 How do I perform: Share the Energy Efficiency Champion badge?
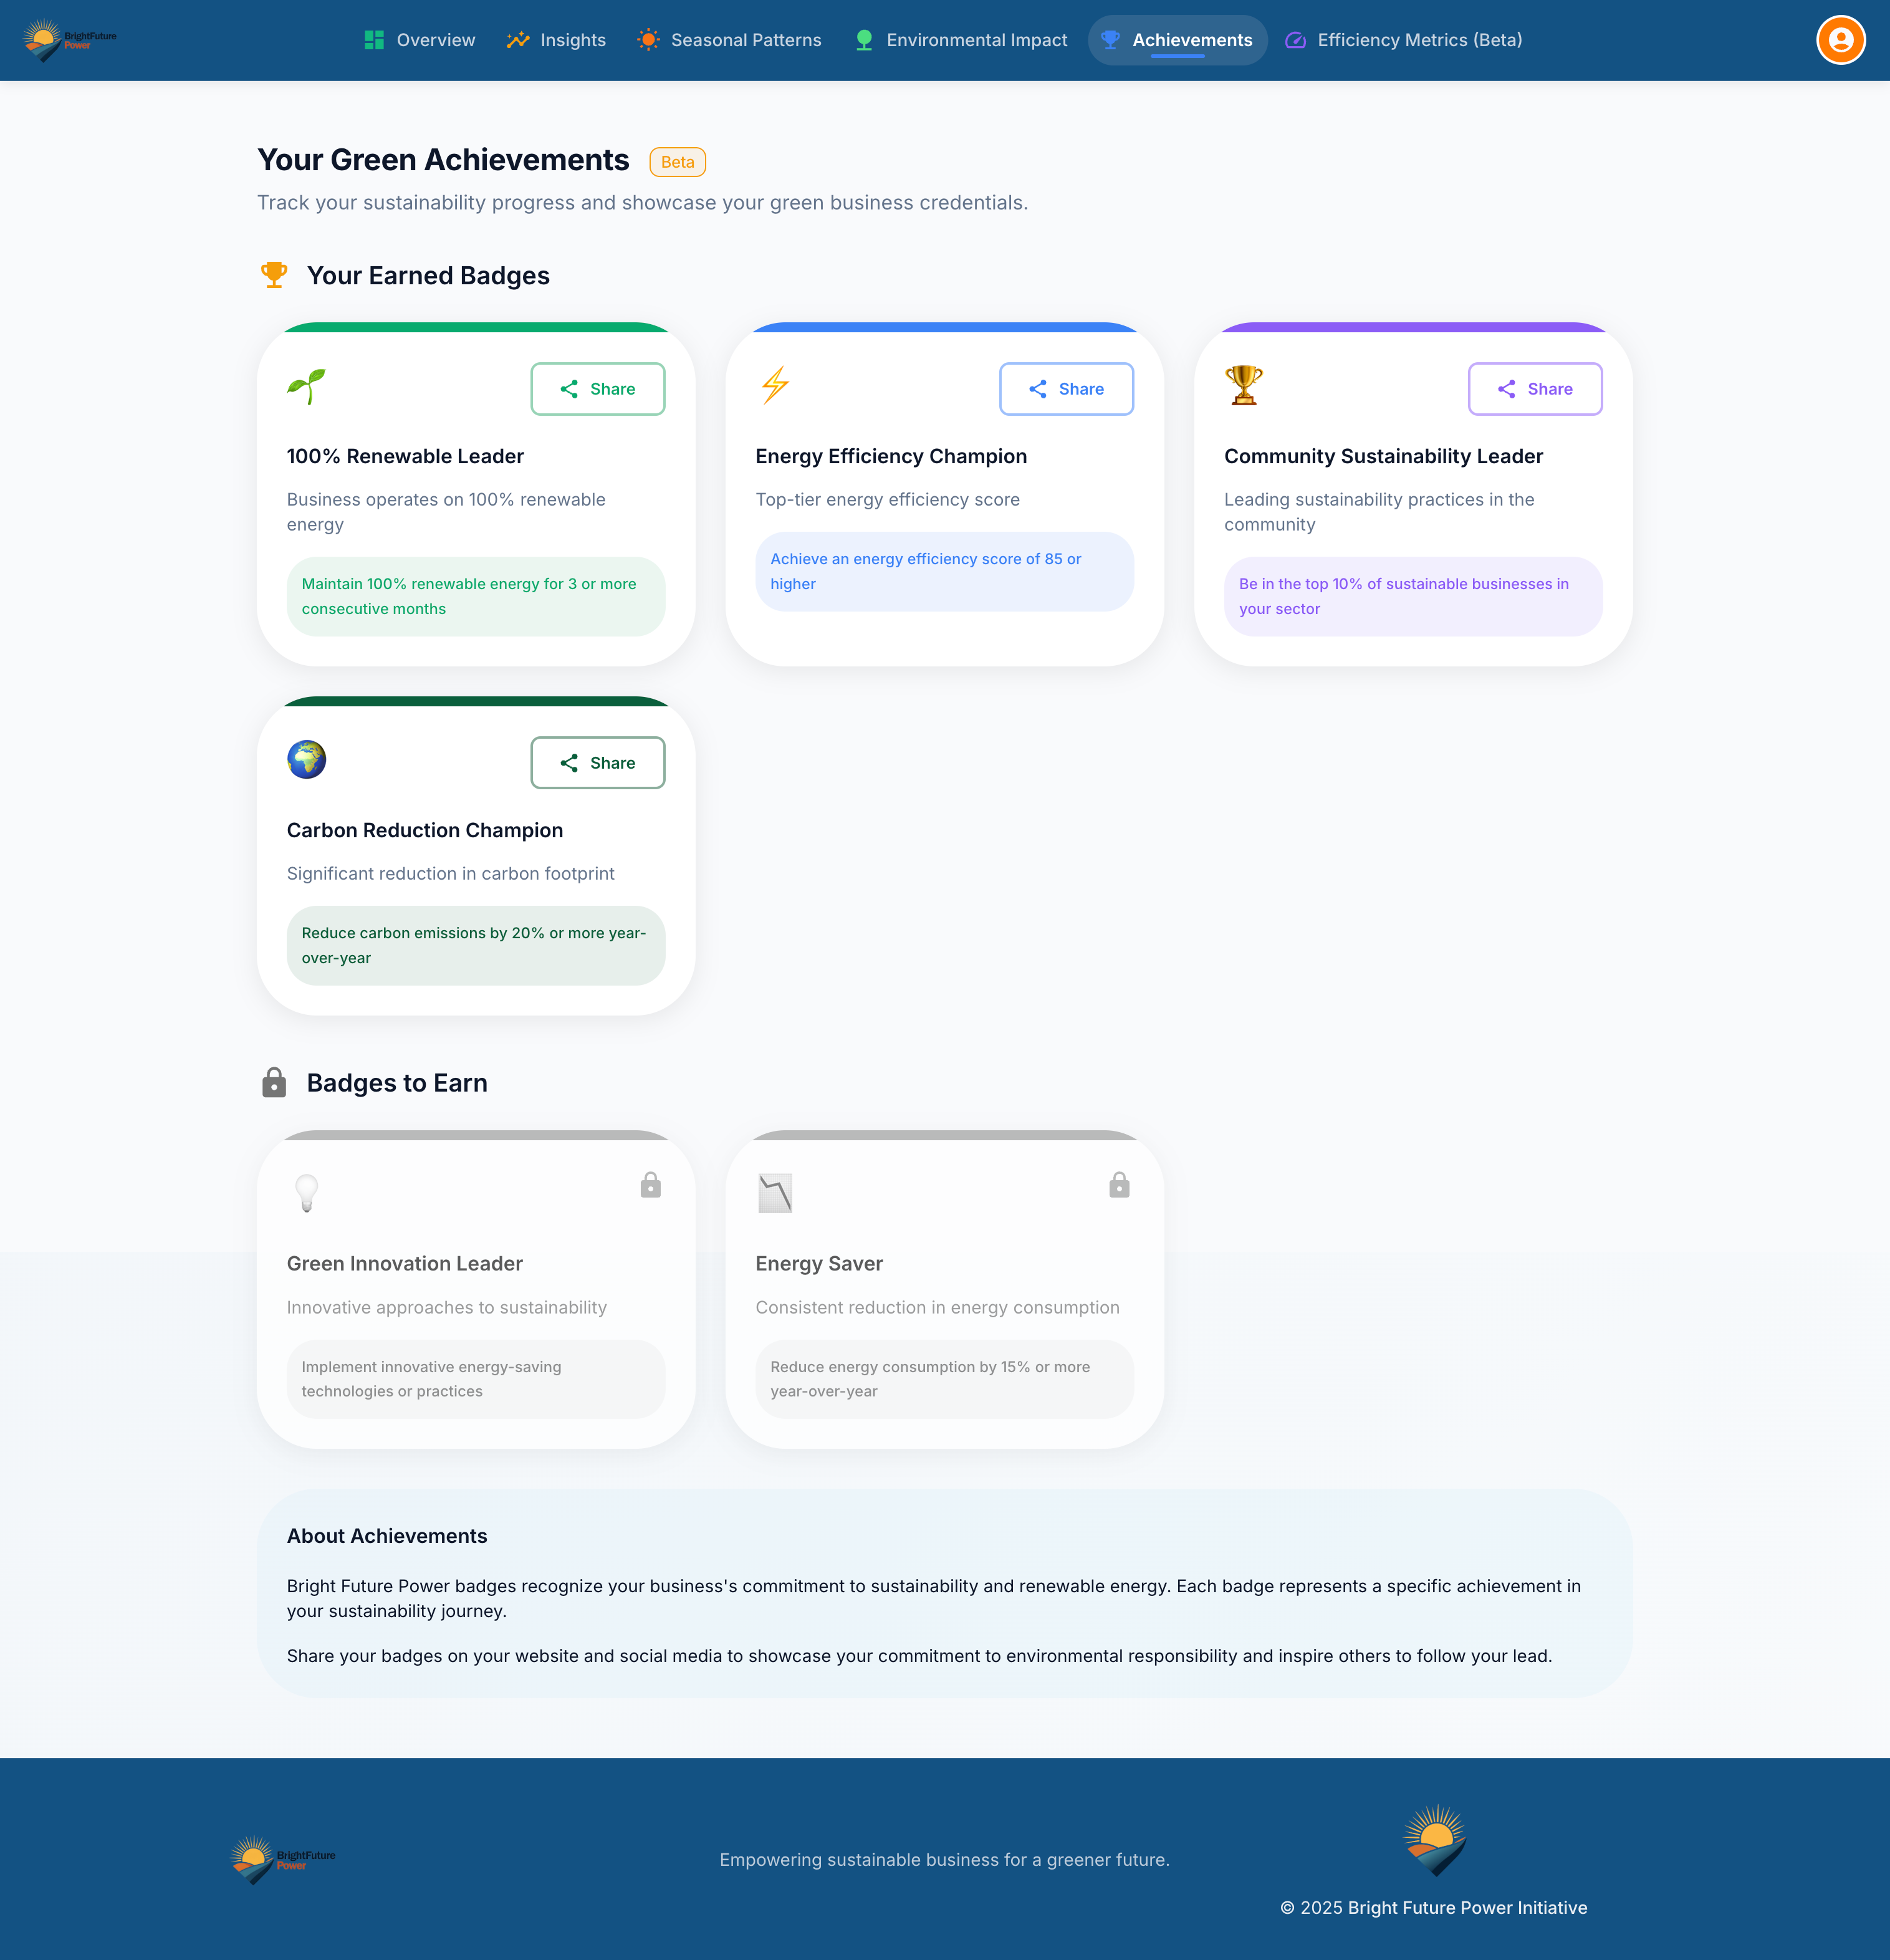1066,389
